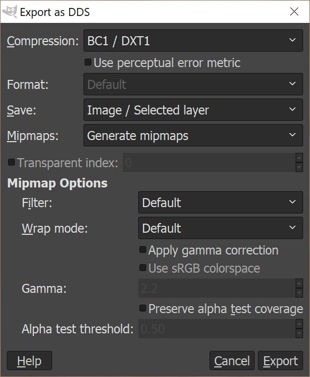
Task: Open the Save Image / Selected layer dropdown
Action: (193, 110)
